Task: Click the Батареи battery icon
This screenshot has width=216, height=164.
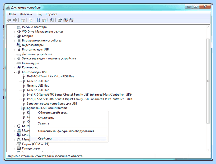Action: pos(18,36)
